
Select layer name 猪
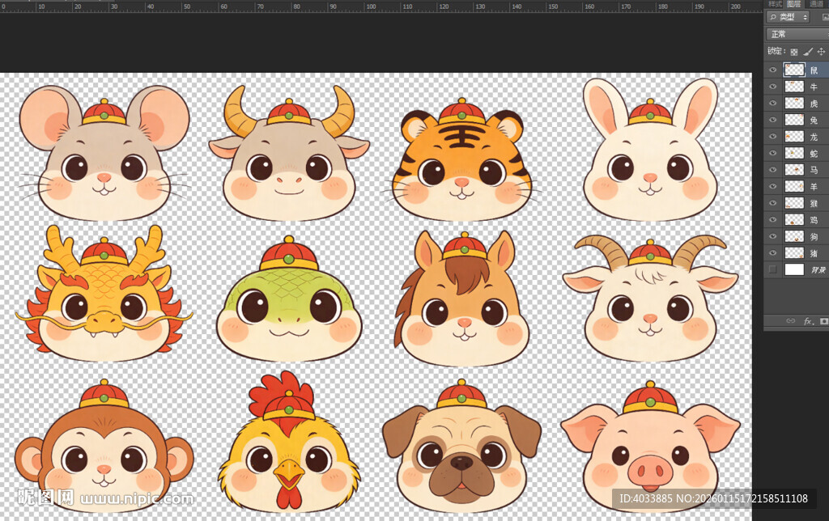point(814,253)
